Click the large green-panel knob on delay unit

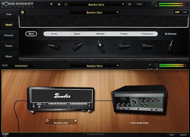coord(134,102)
